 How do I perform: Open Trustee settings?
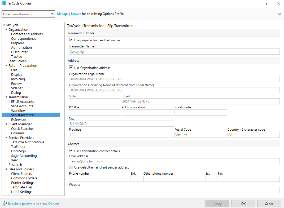[16, 57]
